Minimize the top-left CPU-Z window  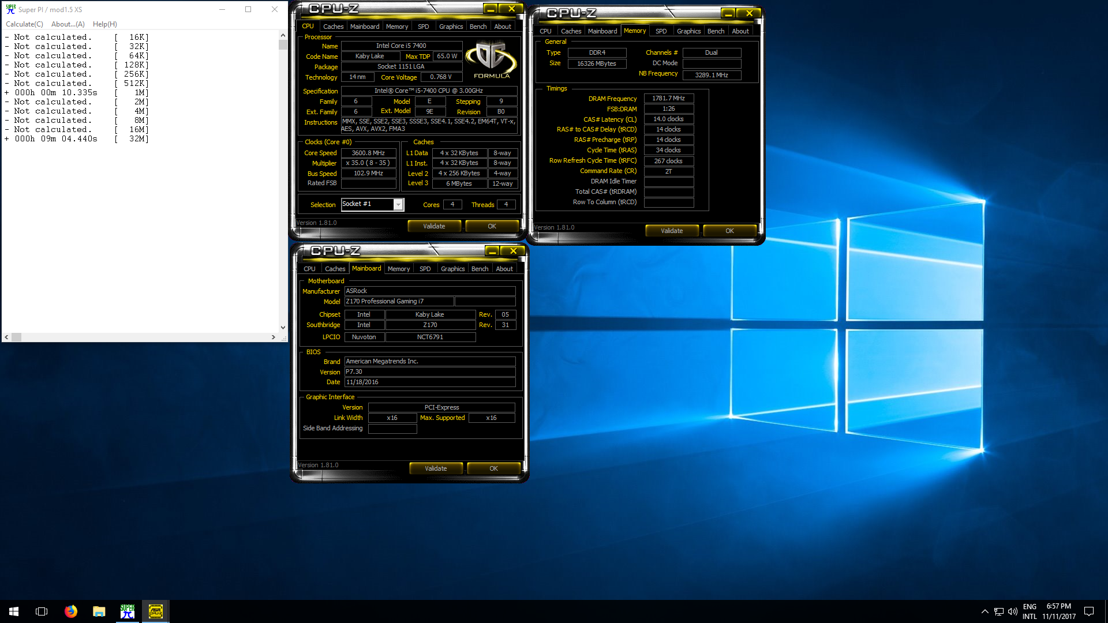490,9
